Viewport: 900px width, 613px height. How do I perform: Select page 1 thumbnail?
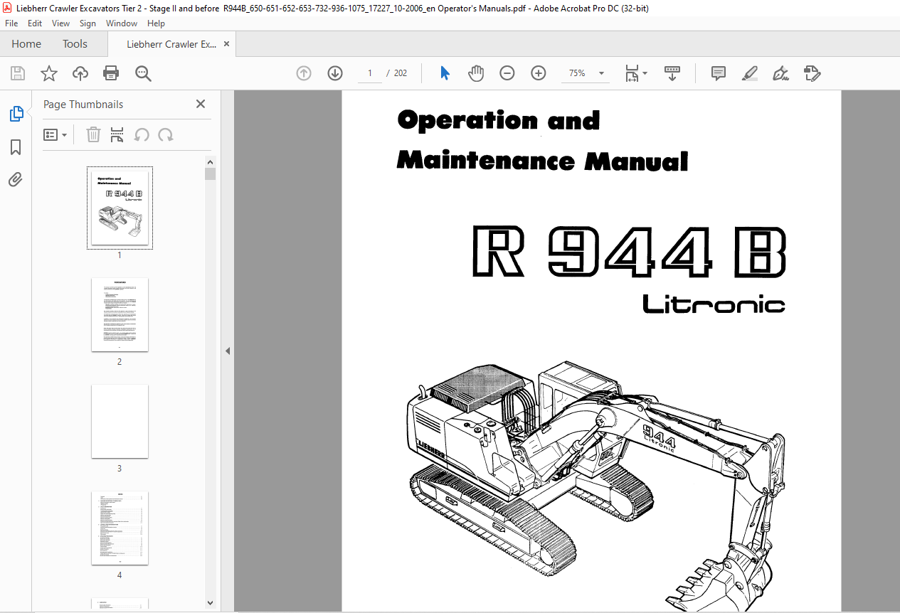[120, 208]
